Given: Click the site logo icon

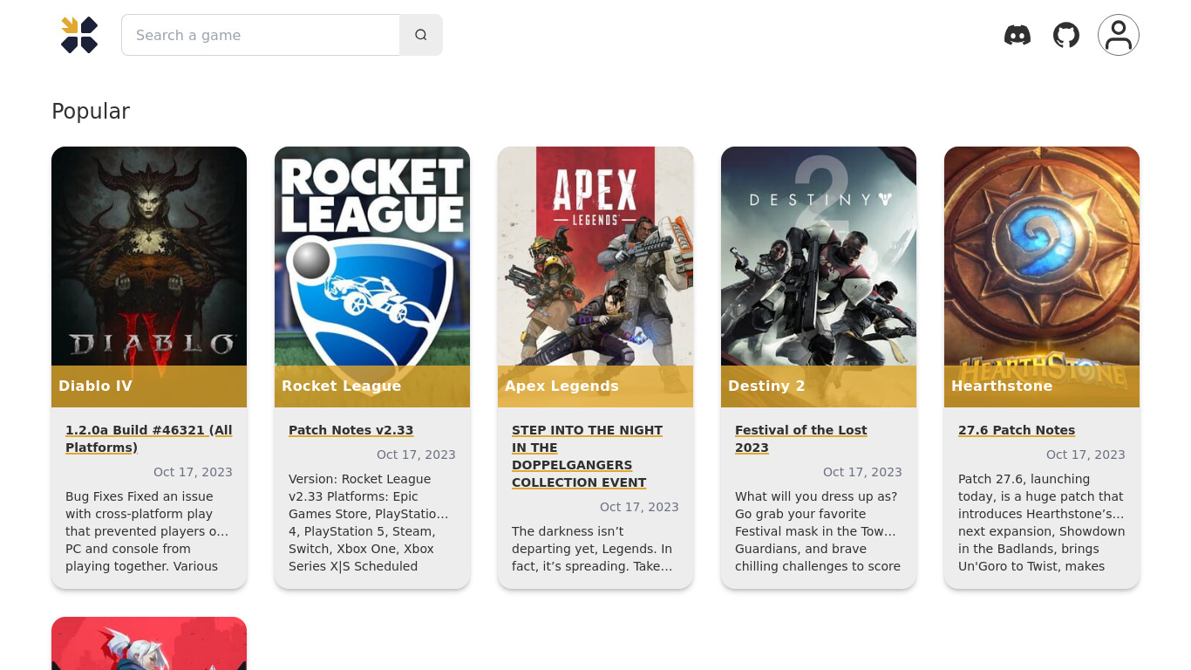Looking at the screenshot, I should pos(79,35).
